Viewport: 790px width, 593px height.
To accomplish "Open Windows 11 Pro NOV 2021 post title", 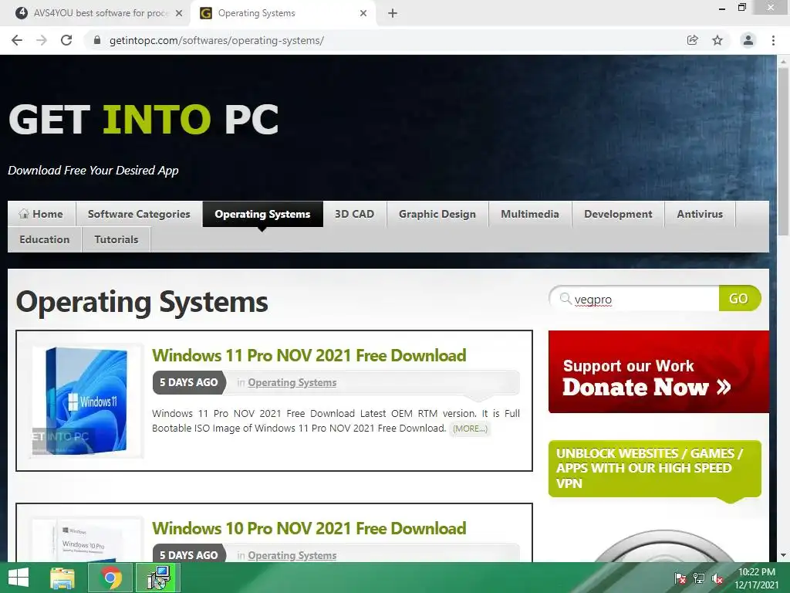I will pos(309,355).
